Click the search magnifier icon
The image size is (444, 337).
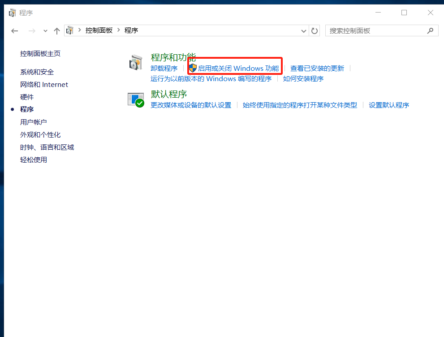click(x=431, y=31)
